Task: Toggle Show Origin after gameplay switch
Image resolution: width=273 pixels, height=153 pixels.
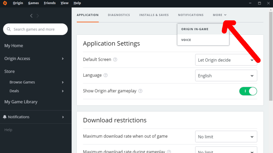Action: click(x=248, y=91)
